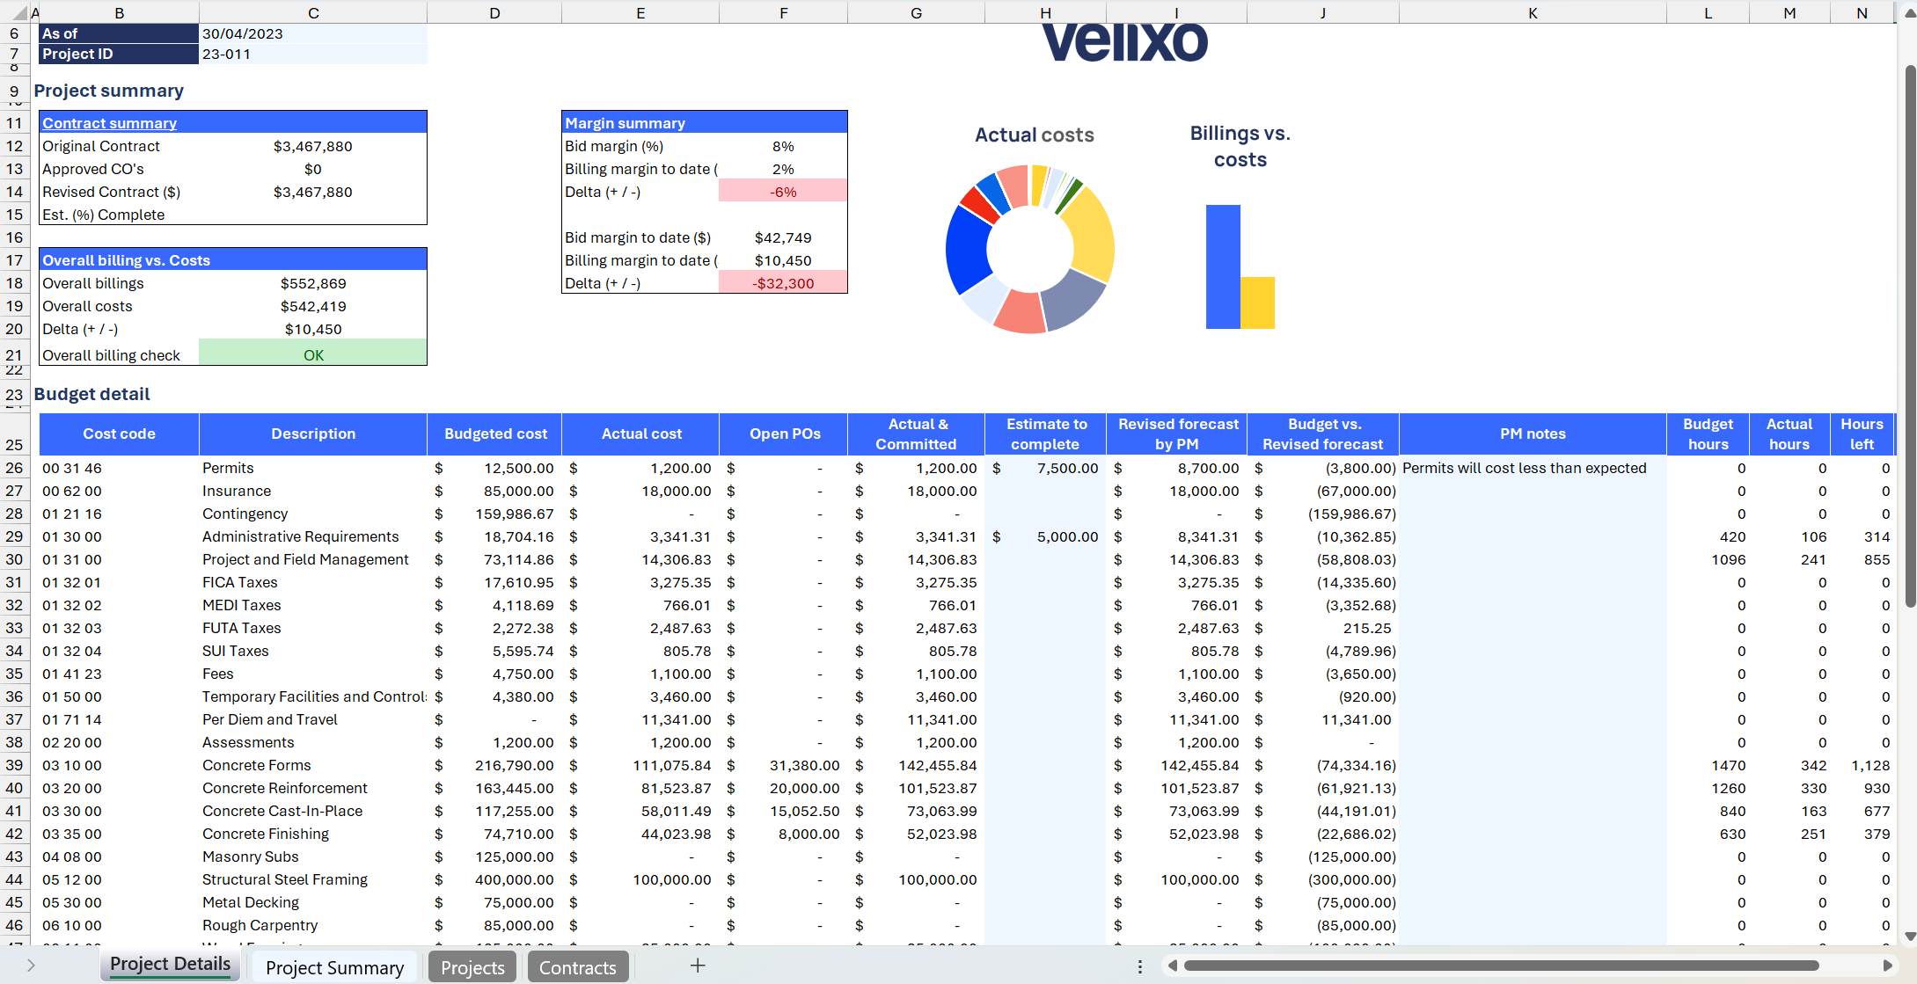Click the blue billings bar in chart

tap(1223, 266)
